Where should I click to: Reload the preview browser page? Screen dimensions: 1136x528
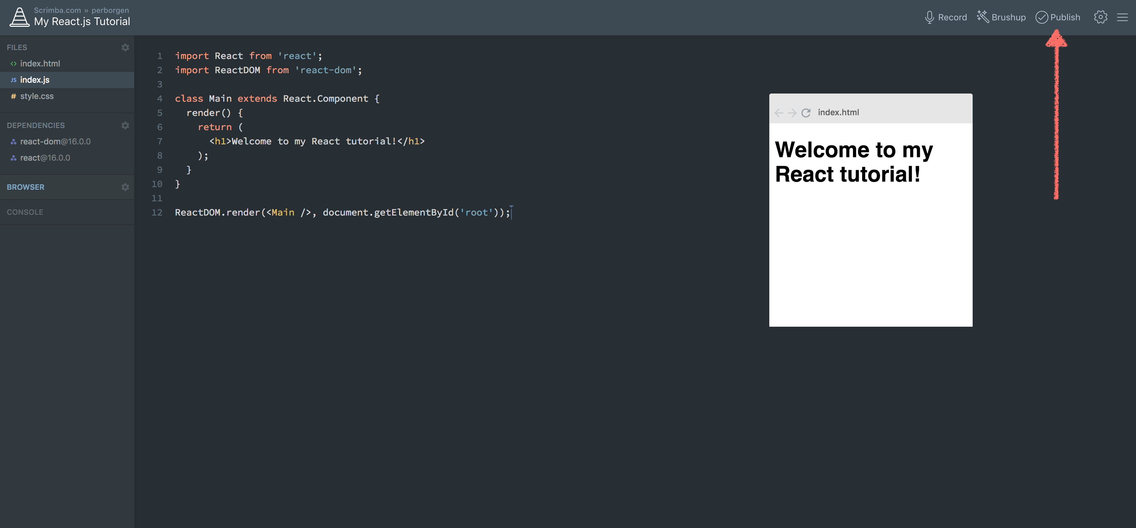point(806,113)
